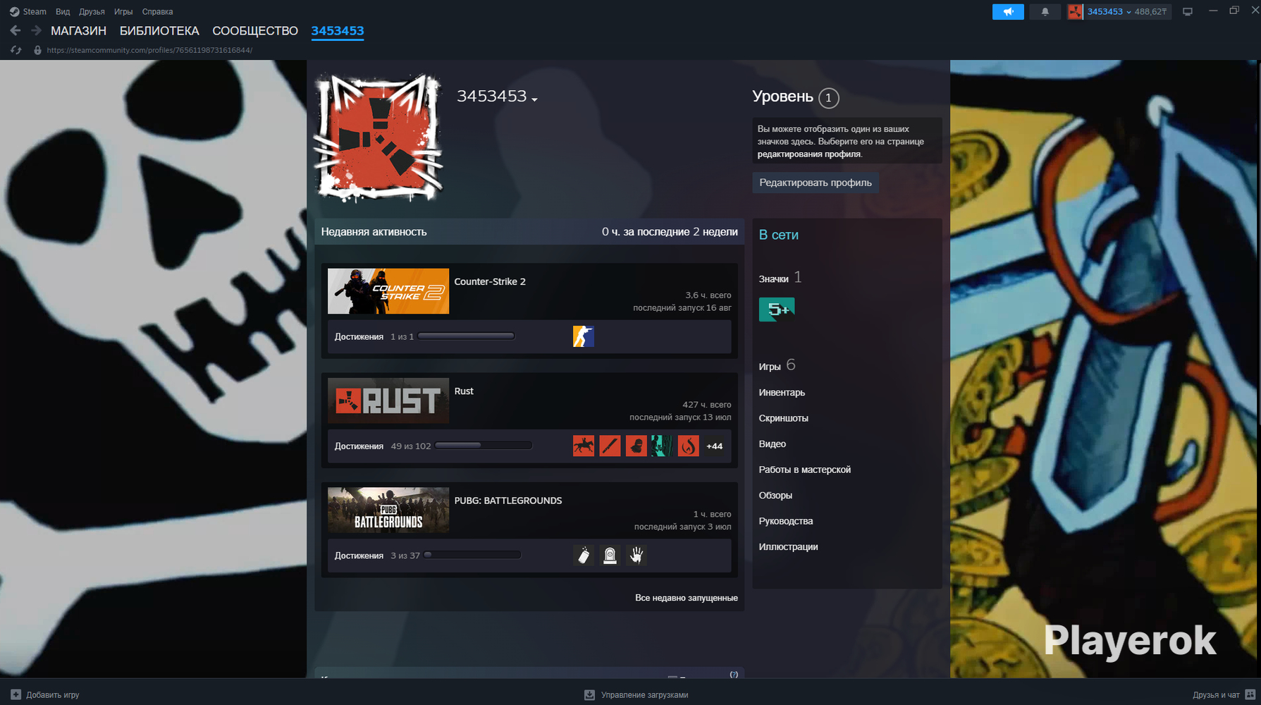The image size is (1261, 705).
Task: Open Rust horse rider achievement icon
Action: [x=584, y=446]
